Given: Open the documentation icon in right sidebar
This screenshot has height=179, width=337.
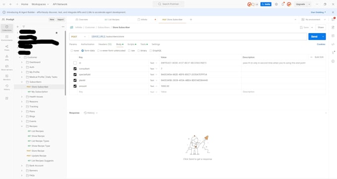Looking at the screenshot, I should click(x=333, y=27).
